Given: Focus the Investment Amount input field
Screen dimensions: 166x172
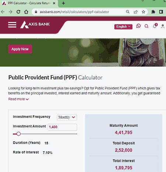Looking at the screenshot, I should click(x=62, y=127).
